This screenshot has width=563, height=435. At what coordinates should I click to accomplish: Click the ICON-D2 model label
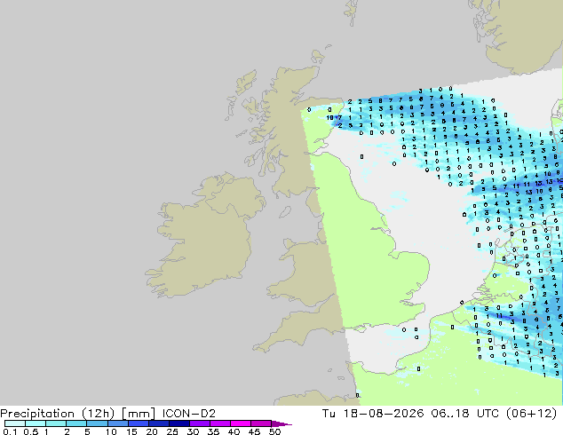(189, 414)
